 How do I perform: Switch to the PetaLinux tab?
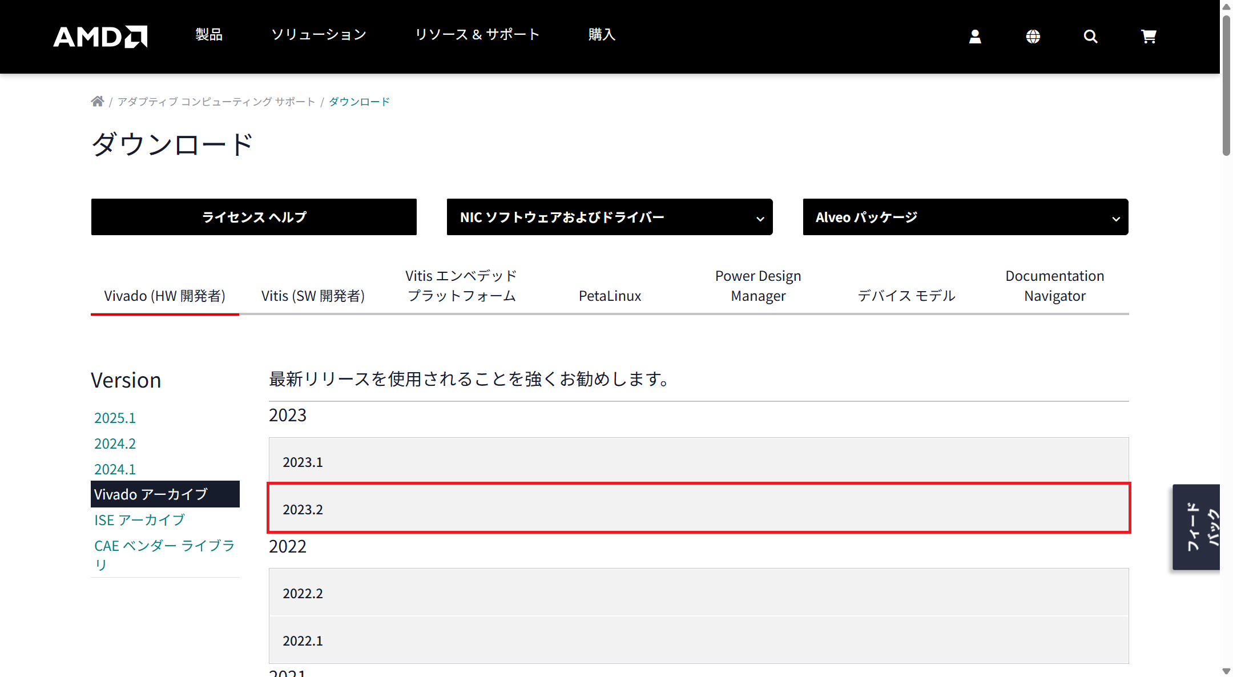(x=610, y=296)
